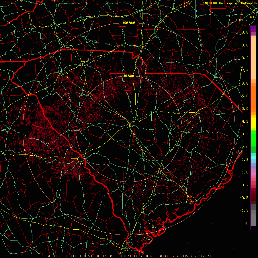Image resolution: width=258 pixels, height=258 pixels.
Task: Pick the cyan segment of the color bar
Action: click(253, 158)
